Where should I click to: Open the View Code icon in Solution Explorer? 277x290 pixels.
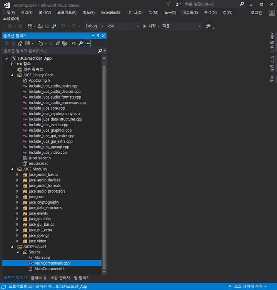(x=74, y=44)
